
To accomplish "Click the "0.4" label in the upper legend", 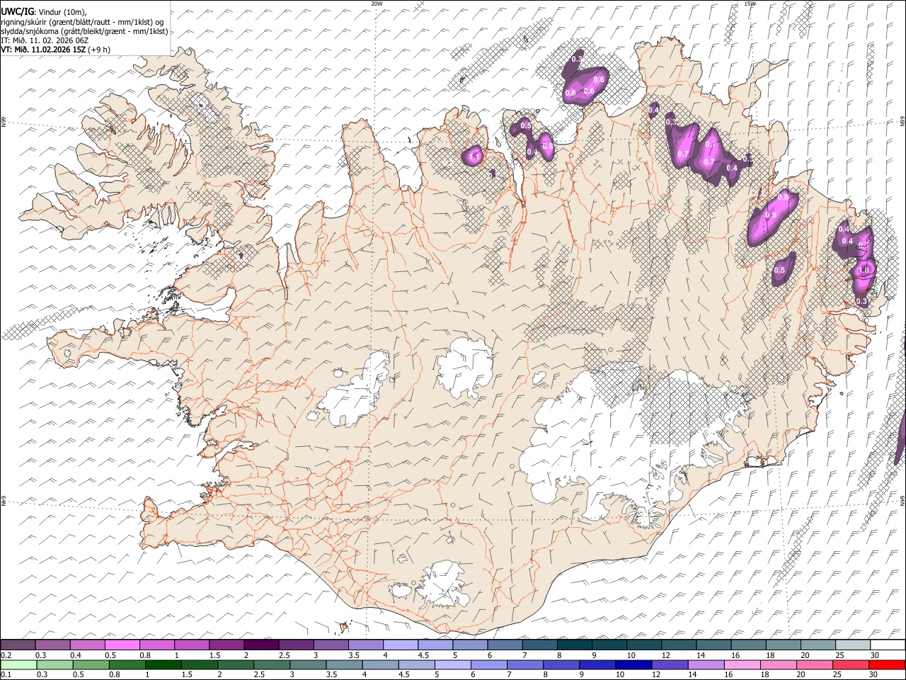I will click(76, 655).
